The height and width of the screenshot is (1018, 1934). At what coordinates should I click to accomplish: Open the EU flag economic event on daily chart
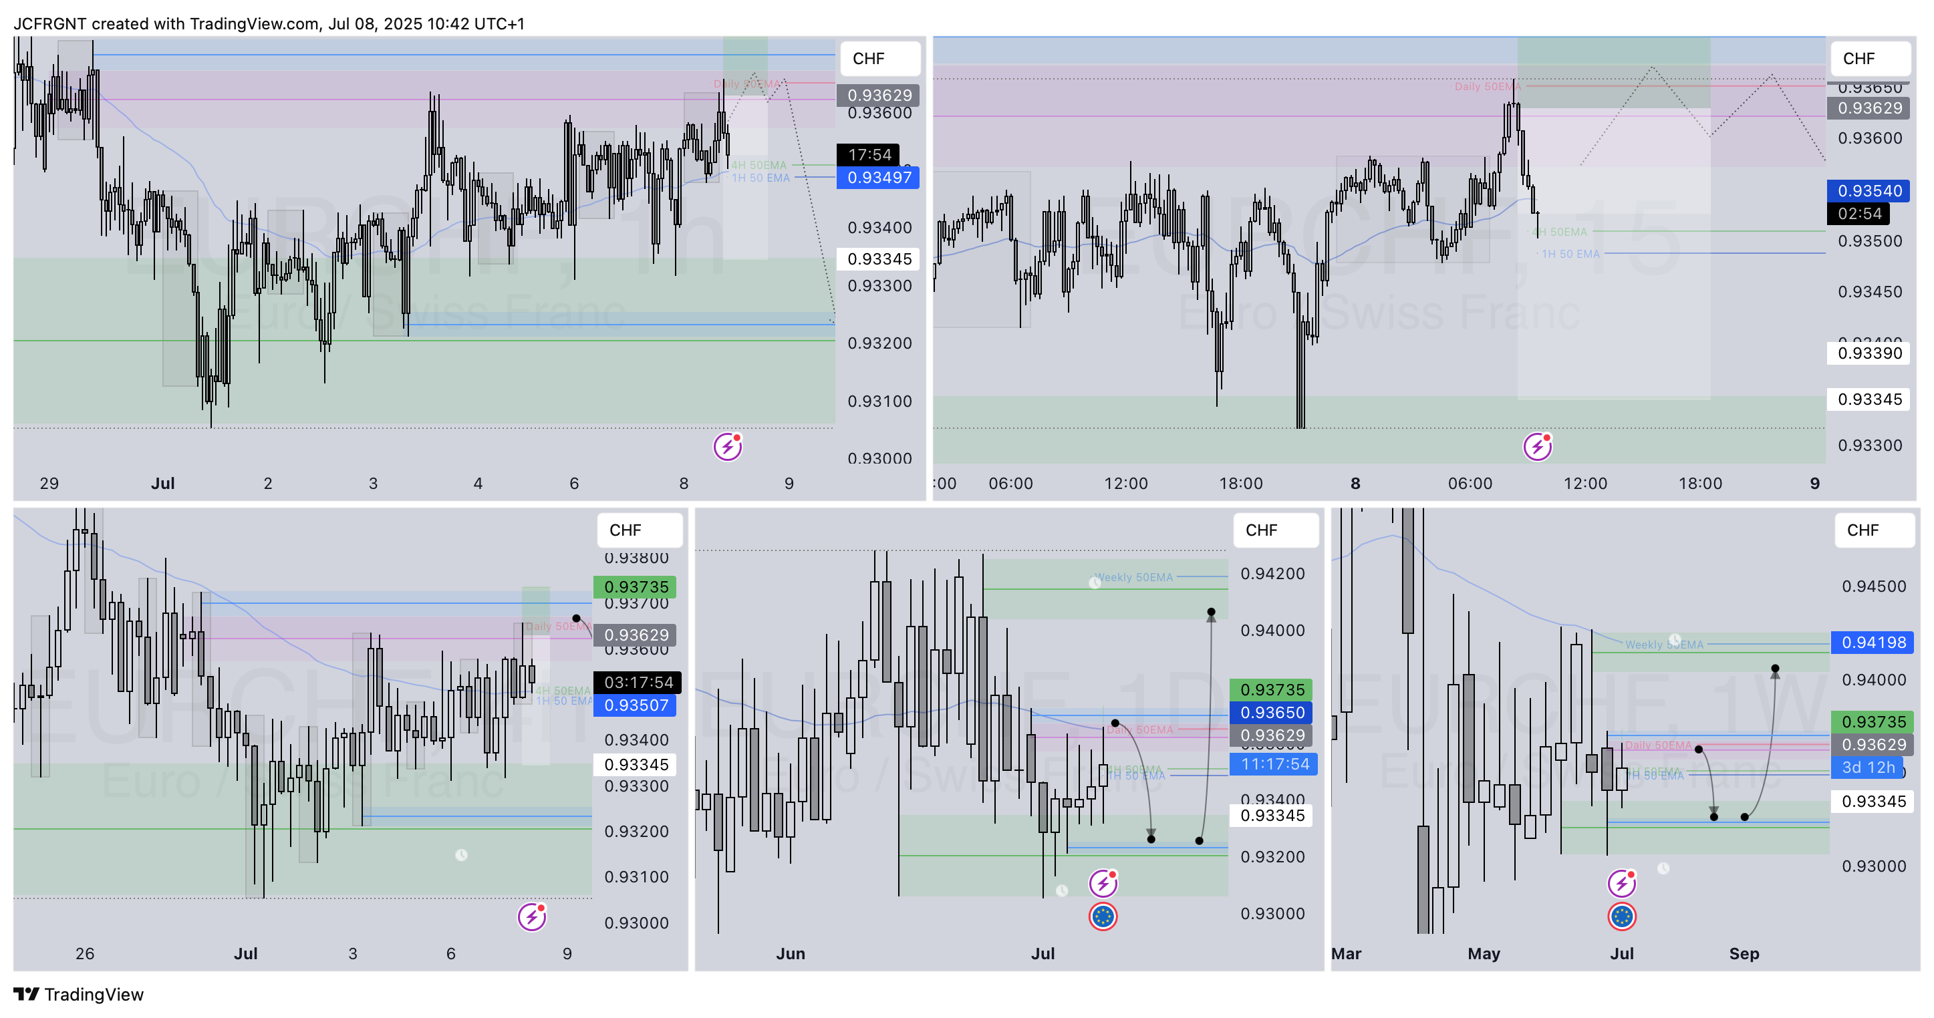[x=1102, y=916]
